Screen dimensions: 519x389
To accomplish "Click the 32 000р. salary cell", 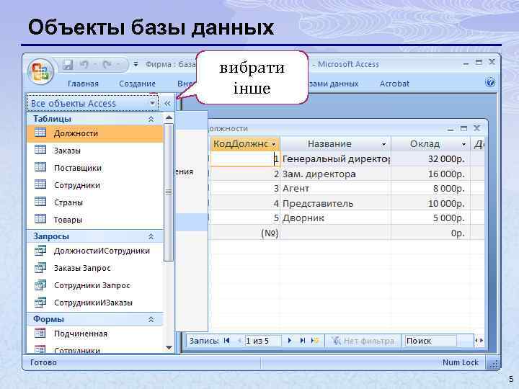I will click(430, 159).
